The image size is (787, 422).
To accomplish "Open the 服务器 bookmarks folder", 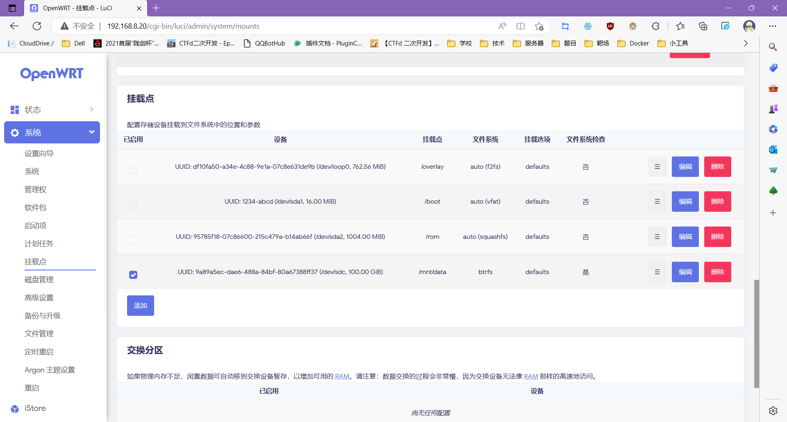I will coord(528,43).
